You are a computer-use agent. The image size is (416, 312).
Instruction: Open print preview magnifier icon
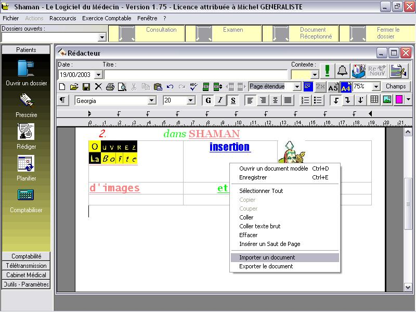122,87
